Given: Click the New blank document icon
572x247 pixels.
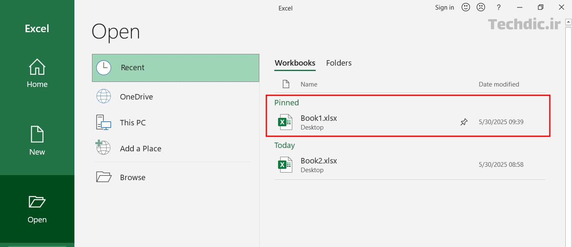Looking at the screenshot, I should point(37,135).
